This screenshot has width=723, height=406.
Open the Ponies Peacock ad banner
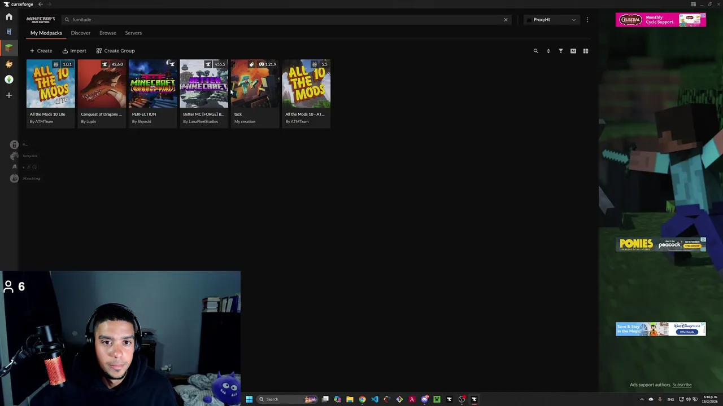660,245
